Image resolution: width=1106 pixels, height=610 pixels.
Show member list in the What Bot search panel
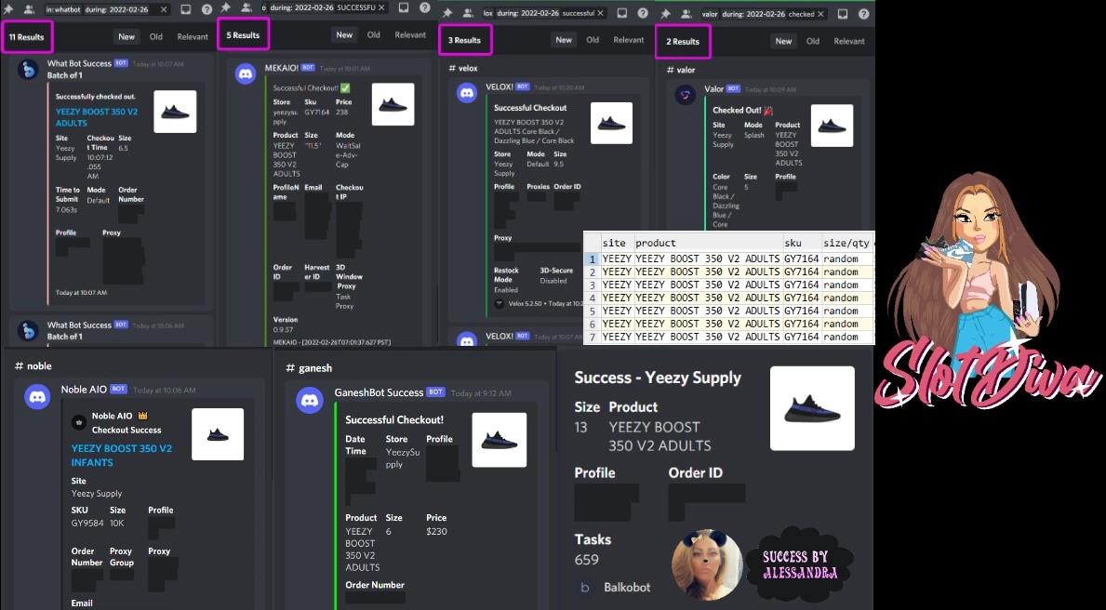pos(29,9)
